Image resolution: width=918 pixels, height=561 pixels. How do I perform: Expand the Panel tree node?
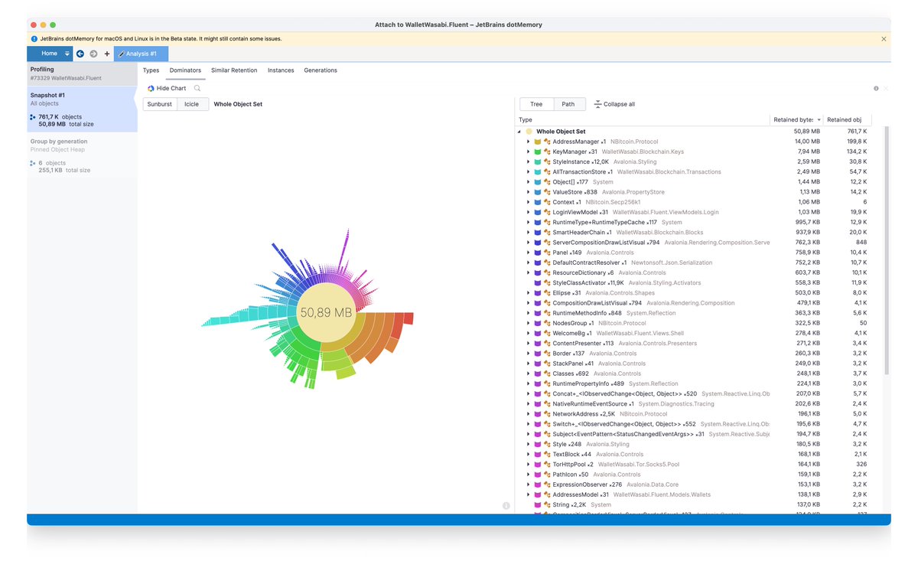coord(528,253)
